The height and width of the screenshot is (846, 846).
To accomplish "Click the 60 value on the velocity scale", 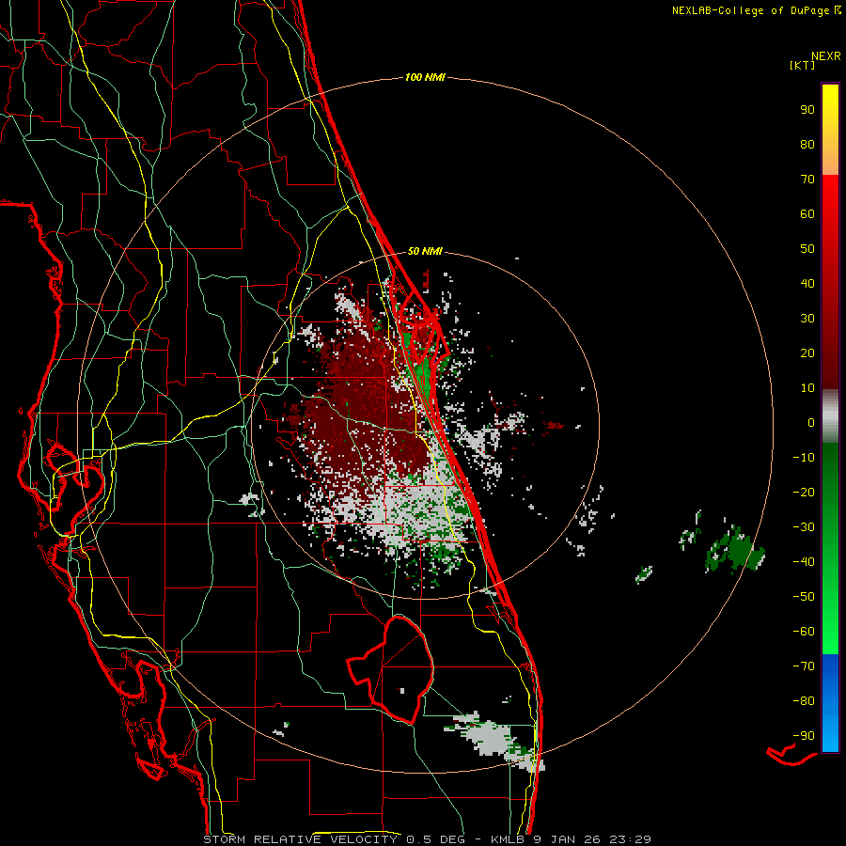I will (807, 213).
